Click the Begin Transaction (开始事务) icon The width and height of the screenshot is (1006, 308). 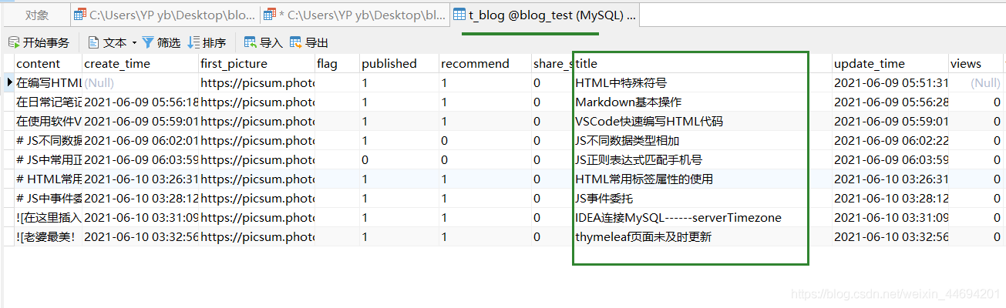14,42
